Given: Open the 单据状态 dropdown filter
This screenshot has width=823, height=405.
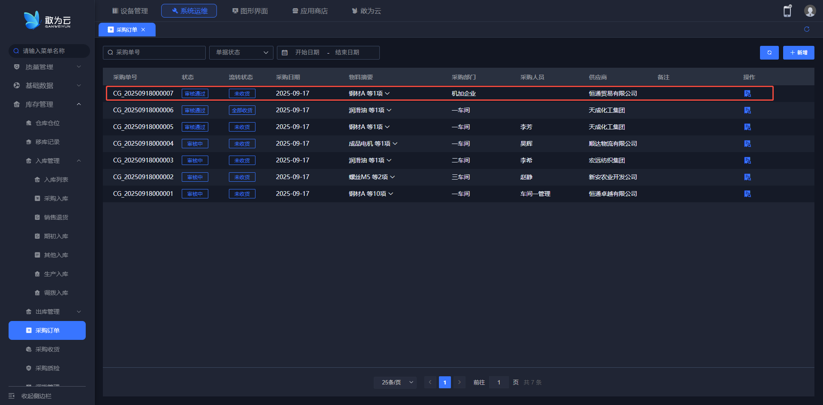Looking at the screenshot, I should (241, 52).
